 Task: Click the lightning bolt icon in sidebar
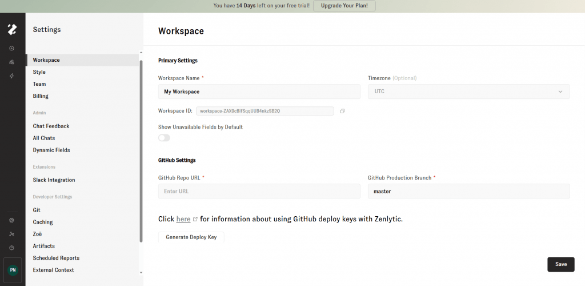[11, 76]
